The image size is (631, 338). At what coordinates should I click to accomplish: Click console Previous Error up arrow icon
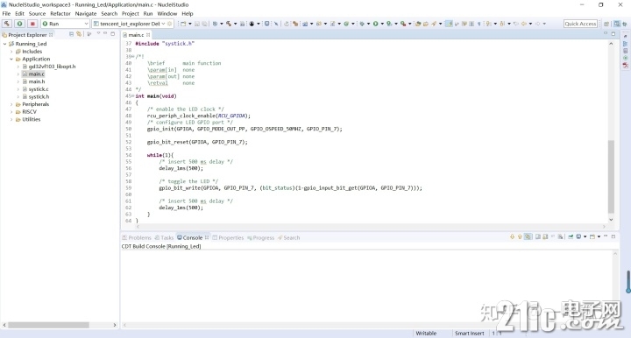click(520, 236)
